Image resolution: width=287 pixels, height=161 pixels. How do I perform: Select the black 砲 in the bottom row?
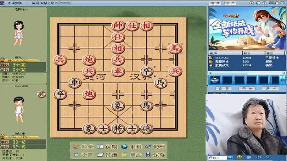[147, 128]
